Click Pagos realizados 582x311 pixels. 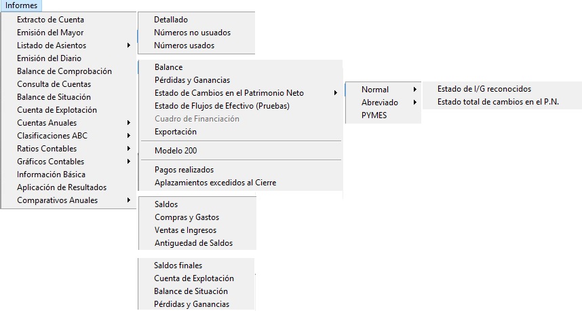(x=184, y=170)
